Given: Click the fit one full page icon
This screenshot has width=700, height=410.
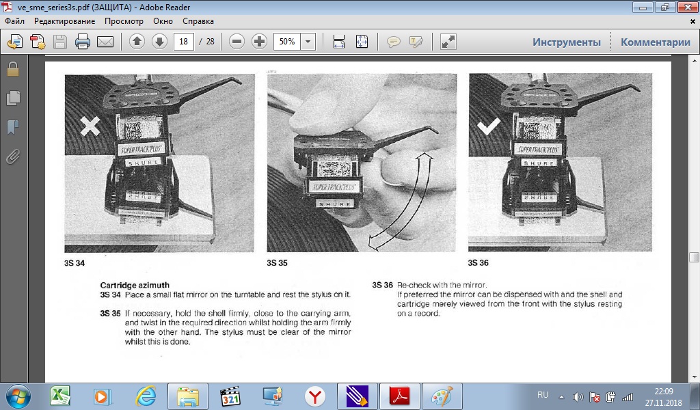Looking at the screenshot, I should (362, 42).
